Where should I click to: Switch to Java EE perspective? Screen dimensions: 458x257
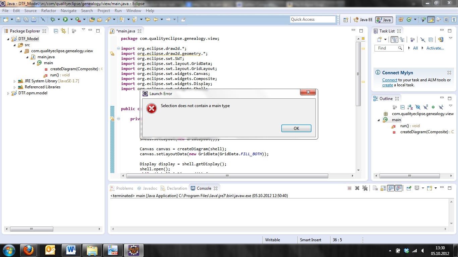click(363, 20)
